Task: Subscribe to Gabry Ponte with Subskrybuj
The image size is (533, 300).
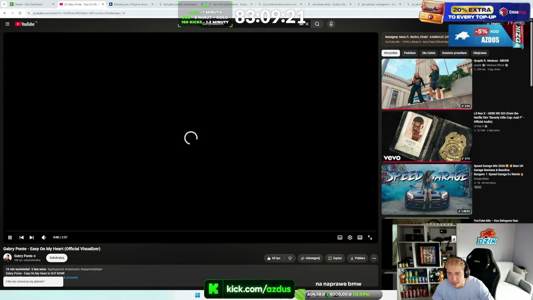Action: [x=57, y=258]
